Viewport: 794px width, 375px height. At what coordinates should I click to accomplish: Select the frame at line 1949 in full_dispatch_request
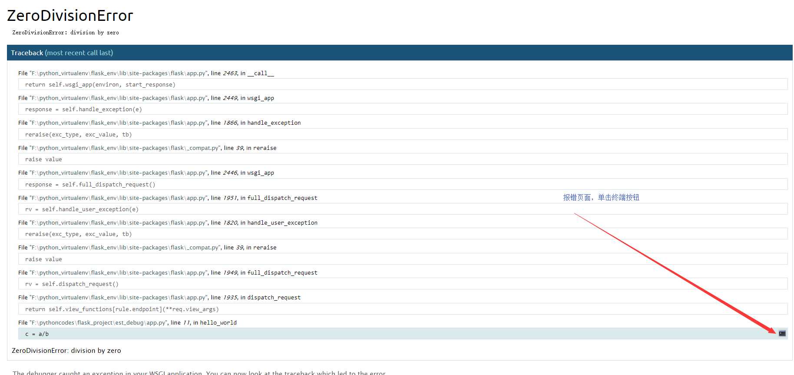(x=168, y=272)
